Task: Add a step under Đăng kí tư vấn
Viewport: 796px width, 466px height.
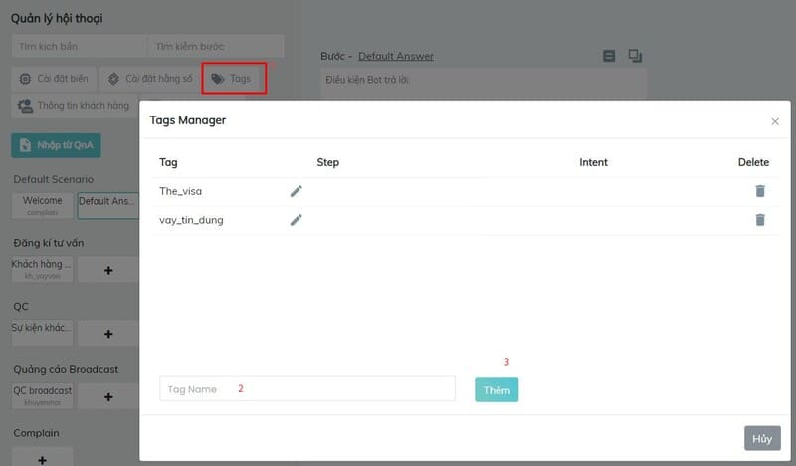Action: point(108,270)
